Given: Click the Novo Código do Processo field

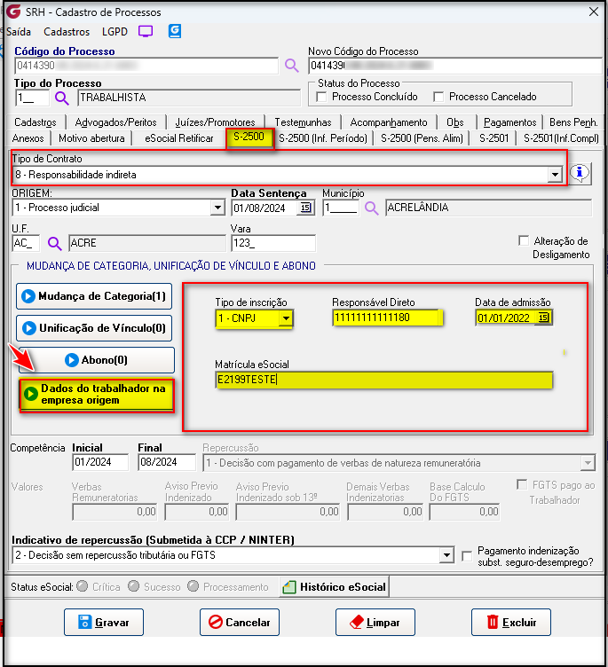Looking at the screenshot, I should 455,66.
